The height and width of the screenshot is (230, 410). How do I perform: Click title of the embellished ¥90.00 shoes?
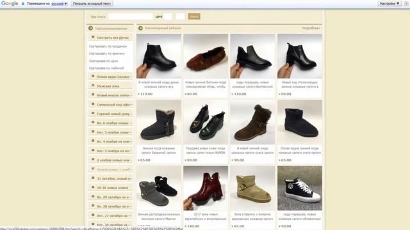click(206, 151)
